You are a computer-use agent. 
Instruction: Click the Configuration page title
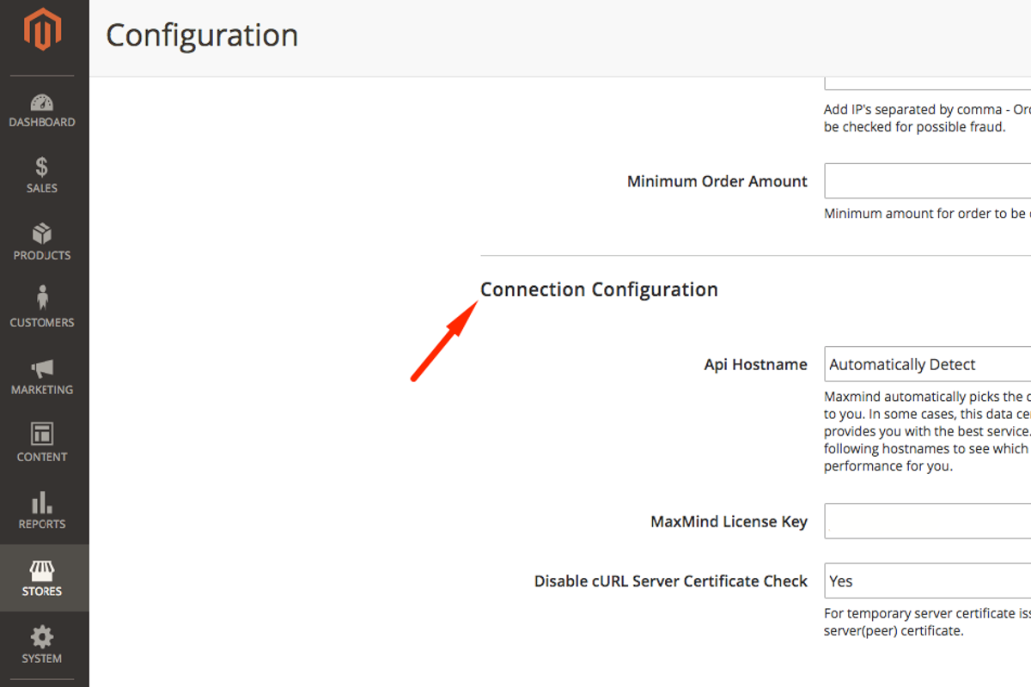click(202, 35)
